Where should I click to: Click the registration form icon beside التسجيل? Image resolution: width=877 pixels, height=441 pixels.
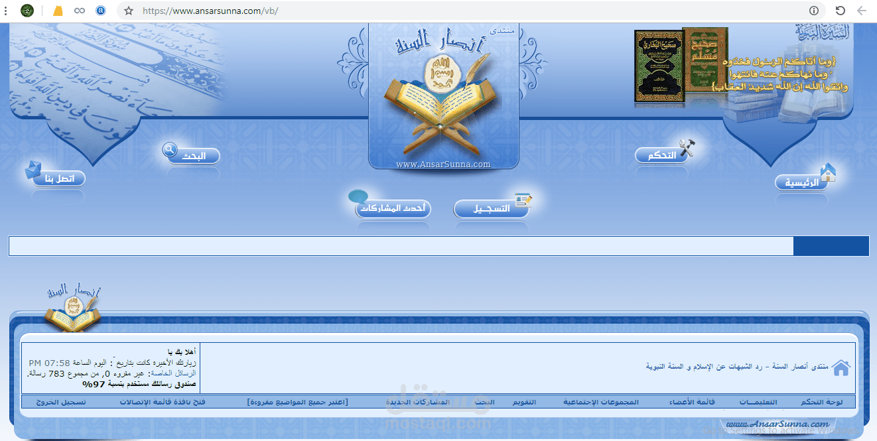tap(523, 200)
